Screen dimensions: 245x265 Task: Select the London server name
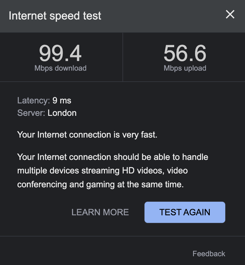62,113
